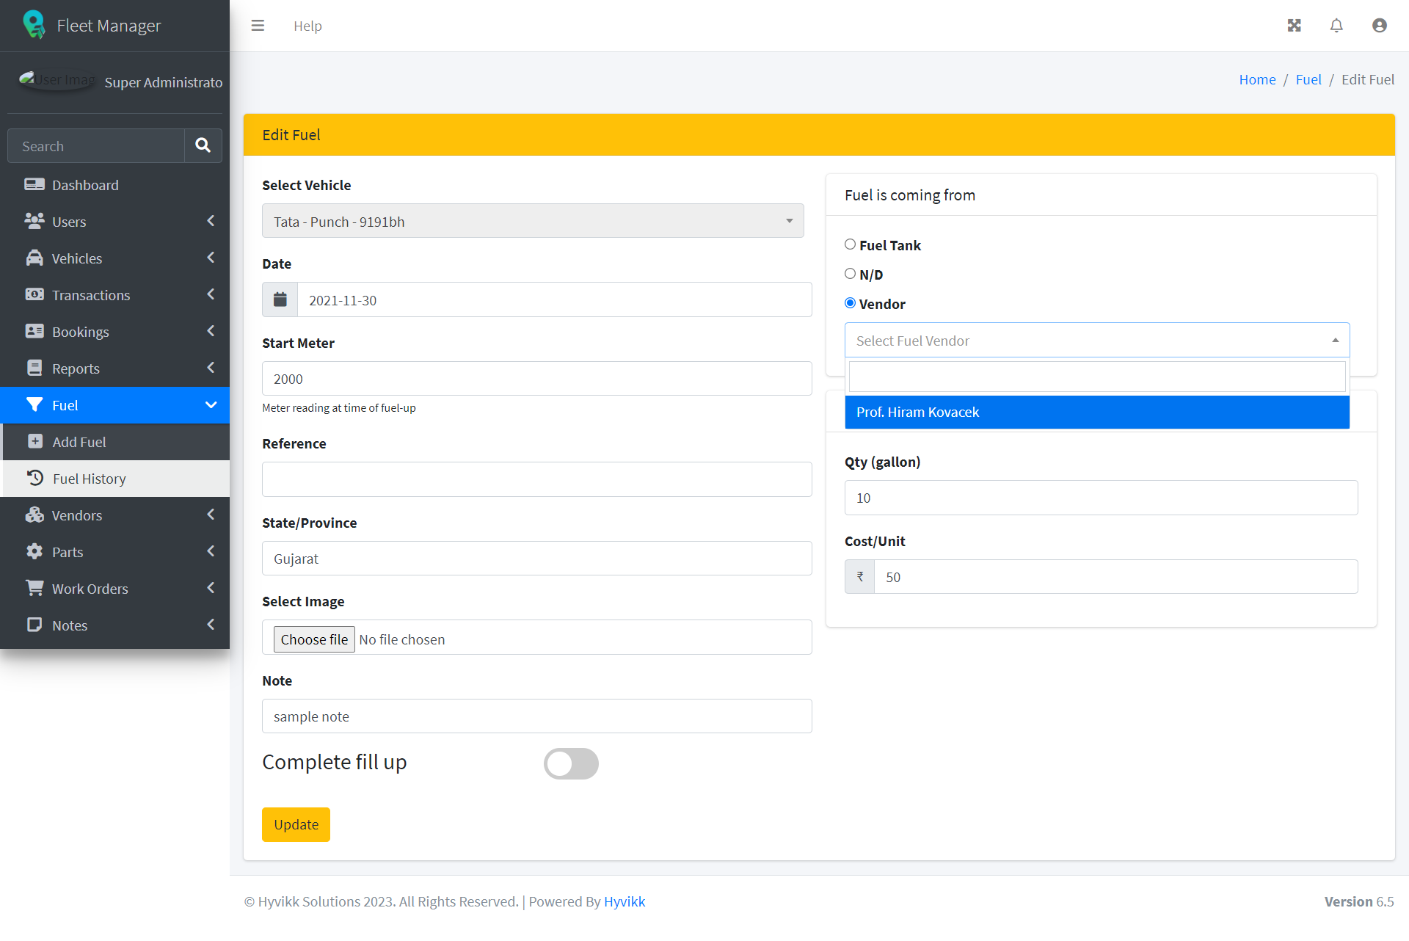Click the user profile image
1409x941 pixels.
click(57, 79)
